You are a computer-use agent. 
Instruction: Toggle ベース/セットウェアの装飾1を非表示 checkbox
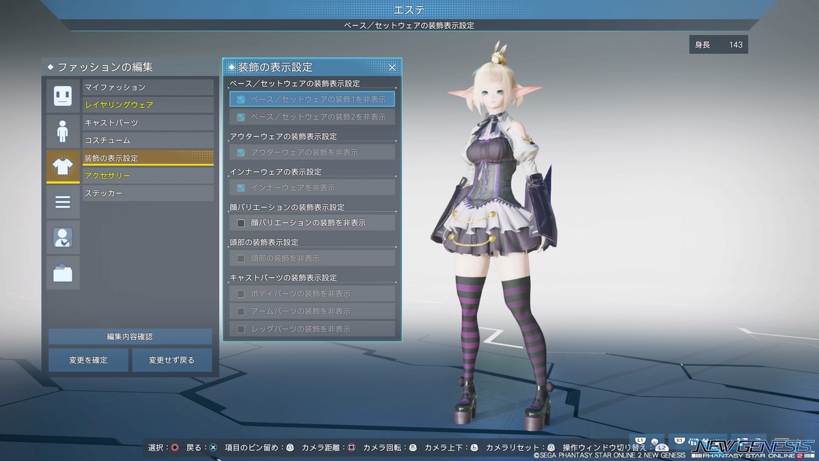241,100
